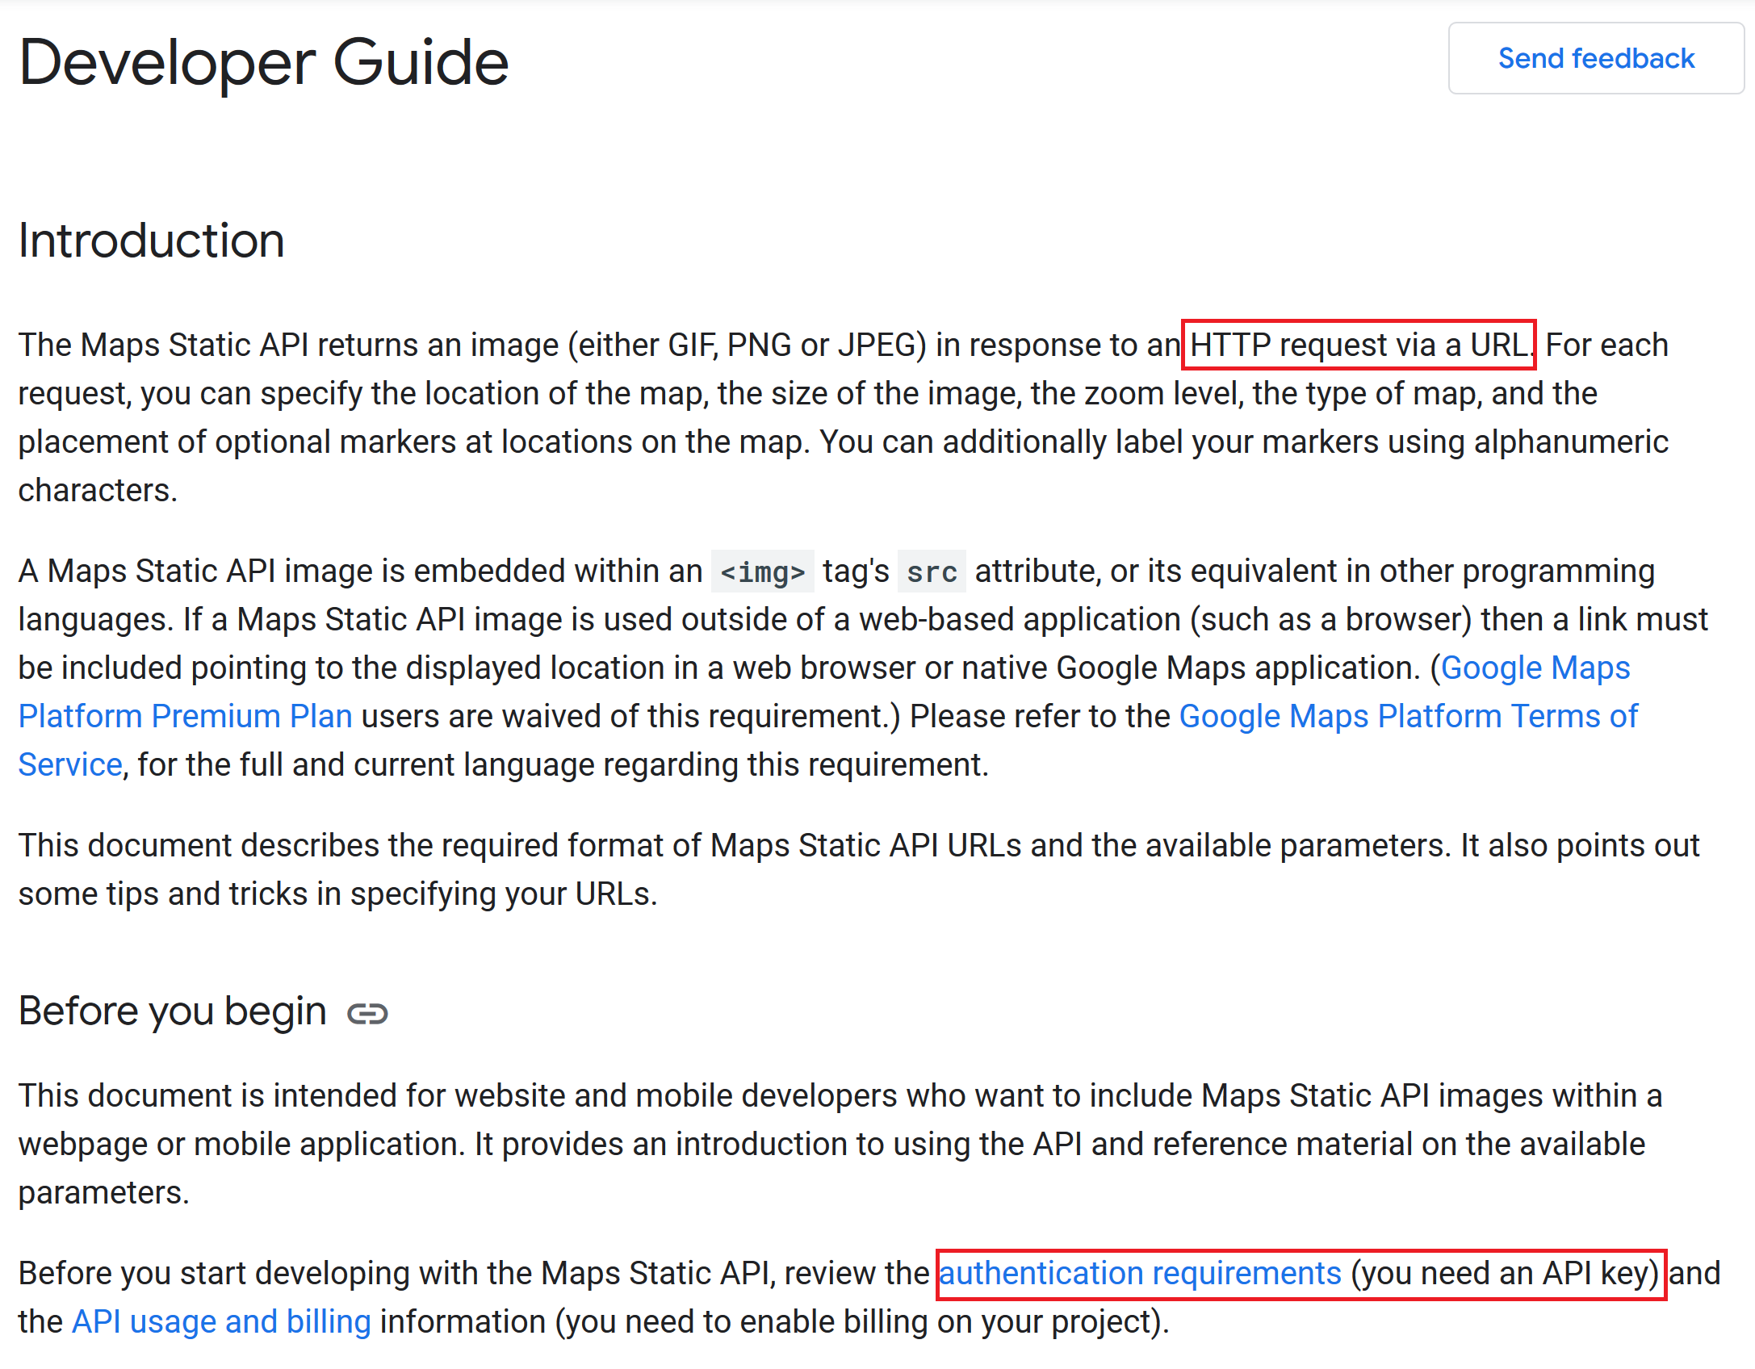The height and width of the screenshot is (1369, 1755).
Task: Click the Developer Guide page title
Action: 263,62
